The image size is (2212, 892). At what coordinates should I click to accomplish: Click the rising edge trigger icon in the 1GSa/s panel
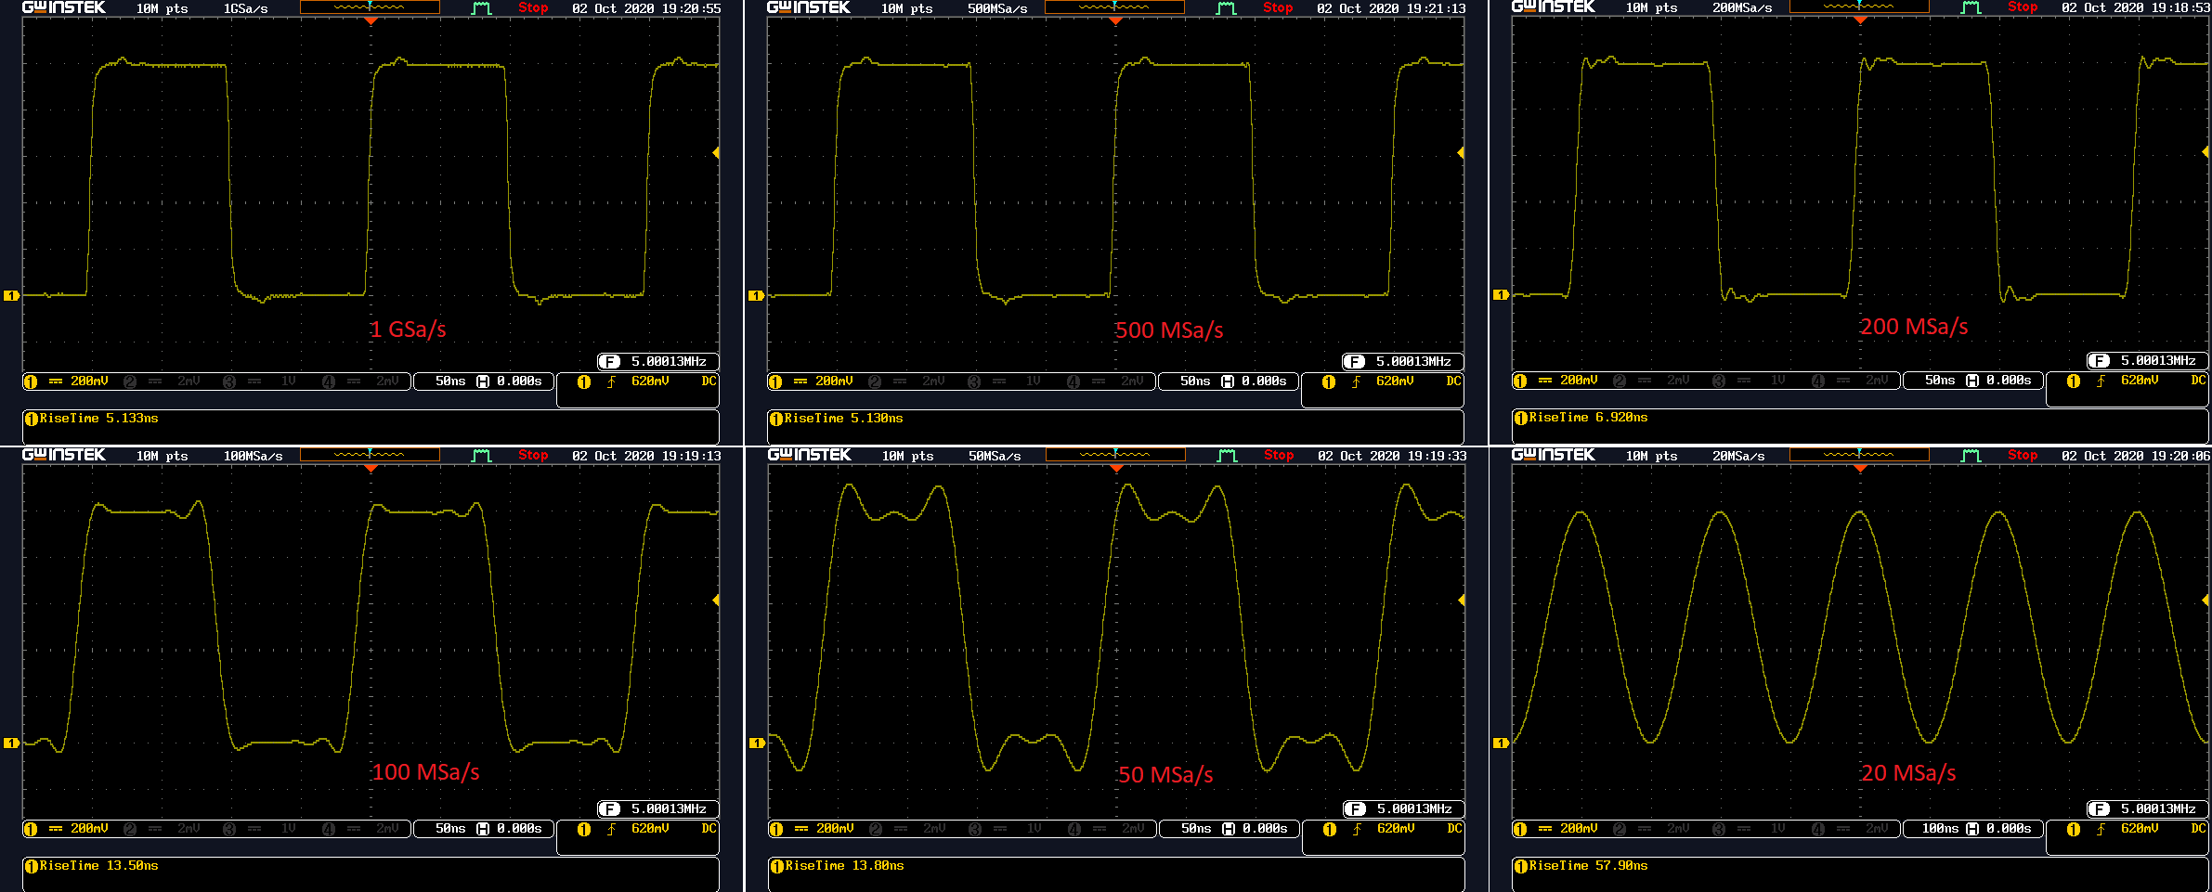click(611, 381)
